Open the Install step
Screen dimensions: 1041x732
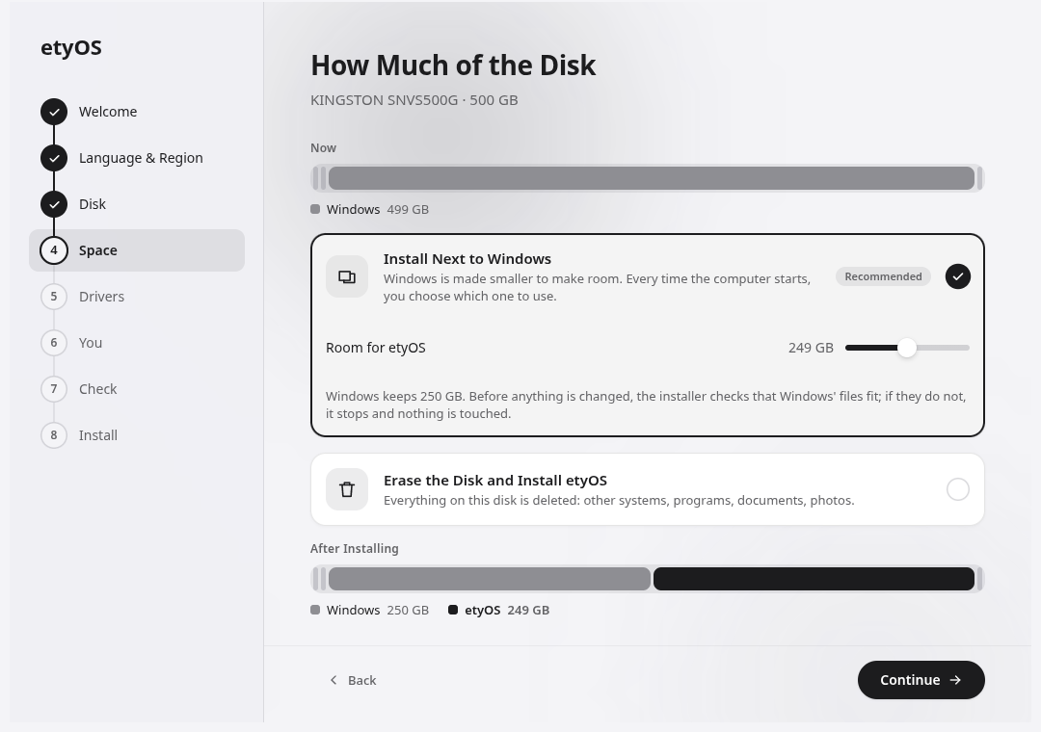click(137, 435)
